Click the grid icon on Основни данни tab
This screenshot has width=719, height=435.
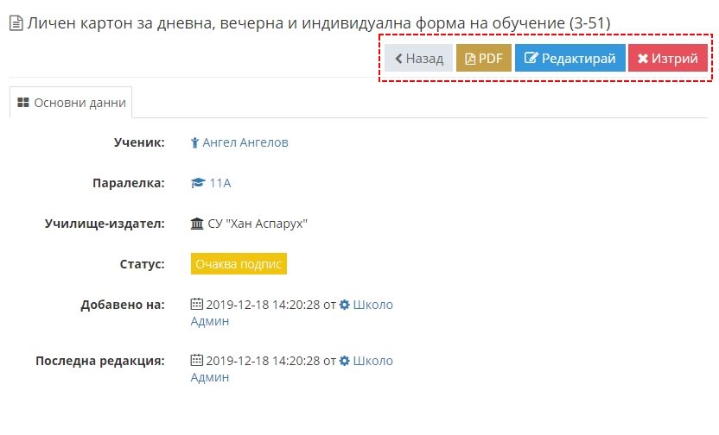click(x=23, y=102)
